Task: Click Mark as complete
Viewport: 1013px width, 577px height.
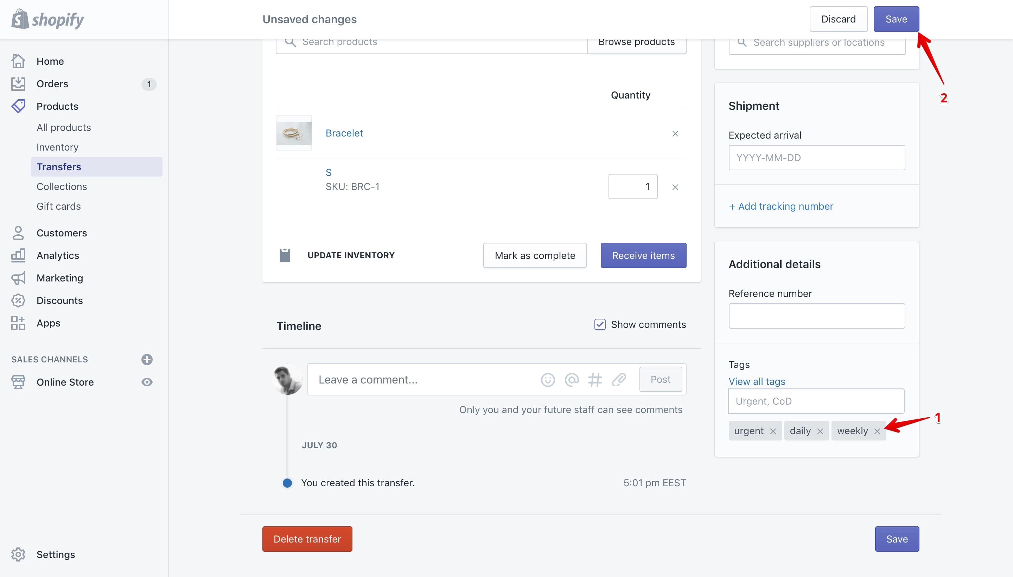Action: [x=535, y=256]
